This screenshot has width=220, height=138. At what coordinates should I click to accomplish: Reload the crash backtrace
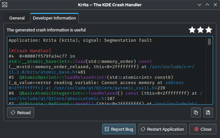click(x=21, y=113)
